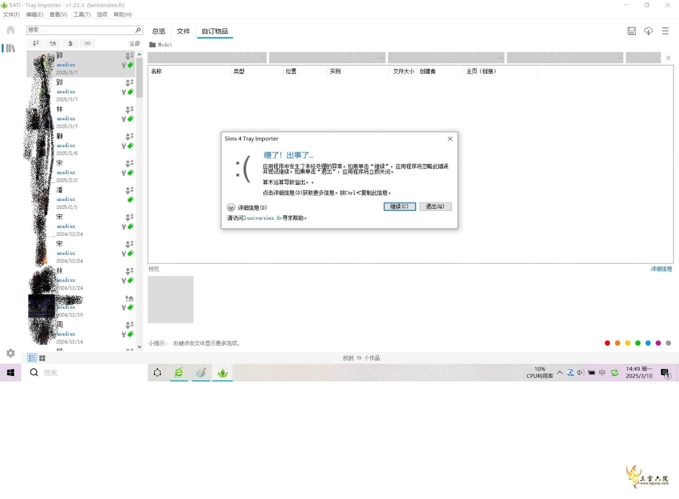Screen dimensions: 679x499
Task: Close the error dialog
Action: click(450, 139)
